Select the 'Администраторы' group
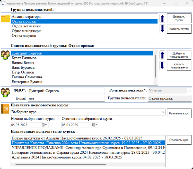Image resolution: width=193 pixels, height=169 pixels. point(27,17)
